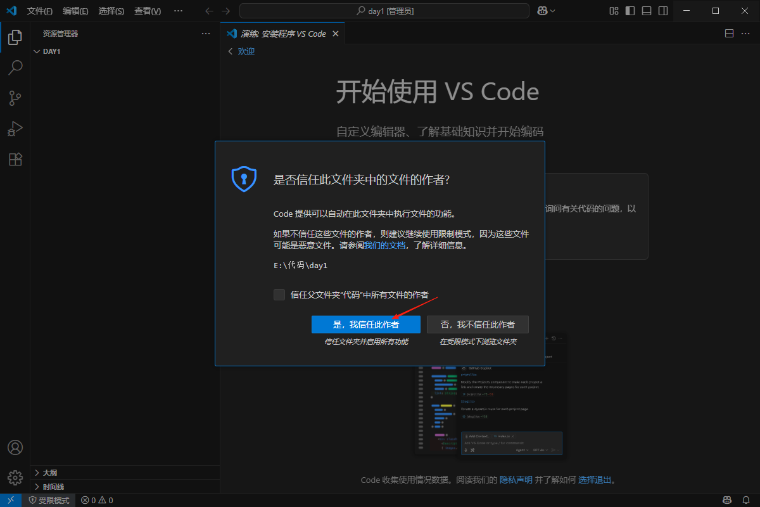Go back with the left arrow
Viewport: 760px width, 507px height.
click(210, 11)
